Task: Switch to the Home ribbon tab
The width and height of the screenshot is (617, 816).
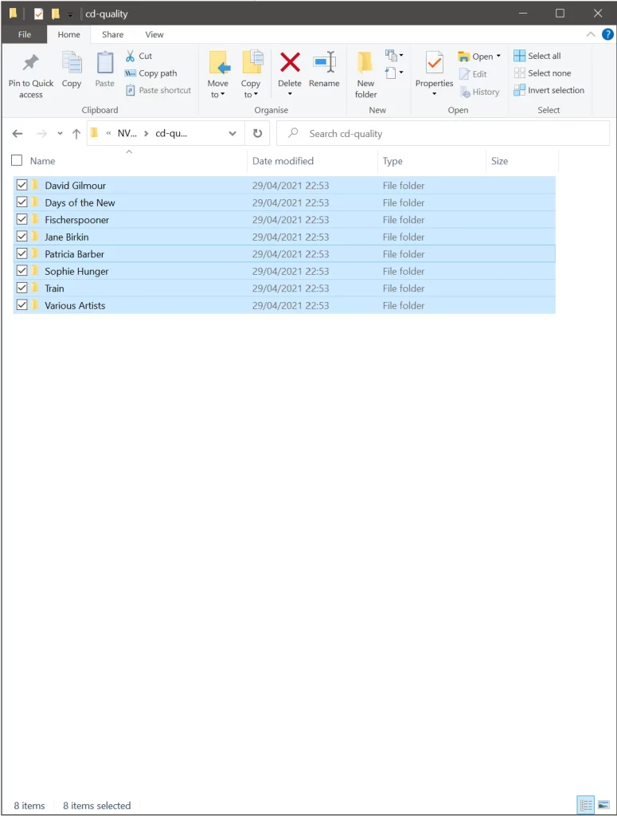Action: [x=68, y=34]
